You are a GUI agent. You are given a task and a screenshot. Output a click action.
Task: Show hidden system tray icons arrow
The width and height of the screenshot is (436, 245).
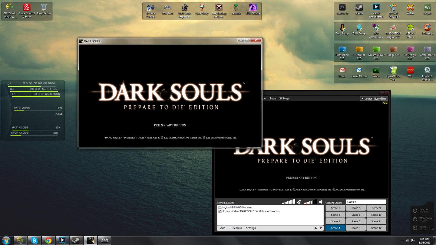[x=402, y=241]
